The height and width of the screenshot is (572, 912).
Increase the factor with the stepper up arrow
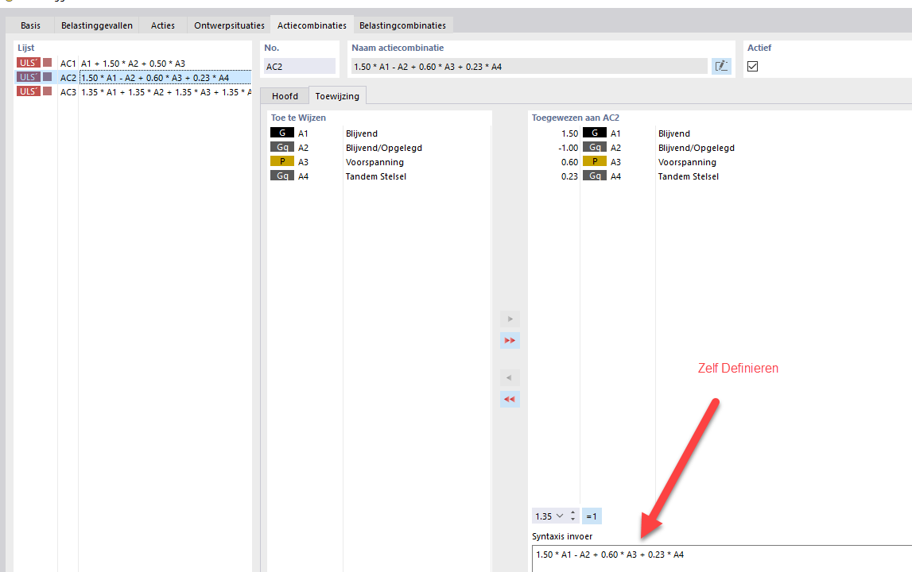[573, 512]
